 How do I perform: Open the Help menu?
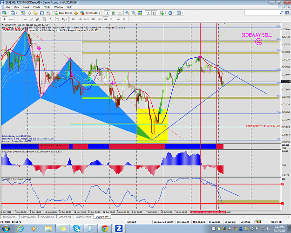pyautogui.click(x=69, y=7)
